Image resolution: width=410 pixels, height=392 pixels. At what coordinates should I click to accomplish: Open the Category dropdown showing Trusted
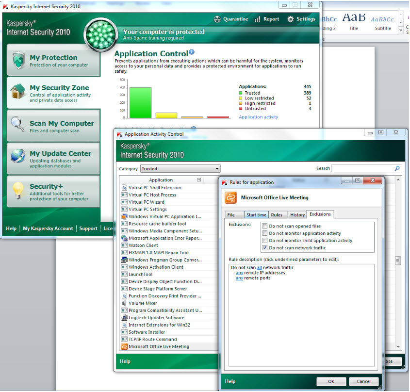(x=180, y=169)
